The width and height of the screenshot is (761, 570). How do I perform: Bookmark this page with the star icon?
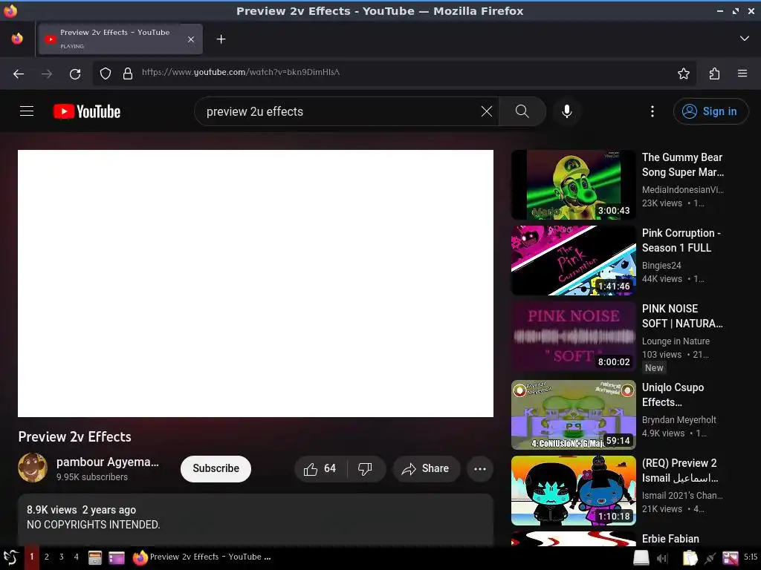(684, 73)
